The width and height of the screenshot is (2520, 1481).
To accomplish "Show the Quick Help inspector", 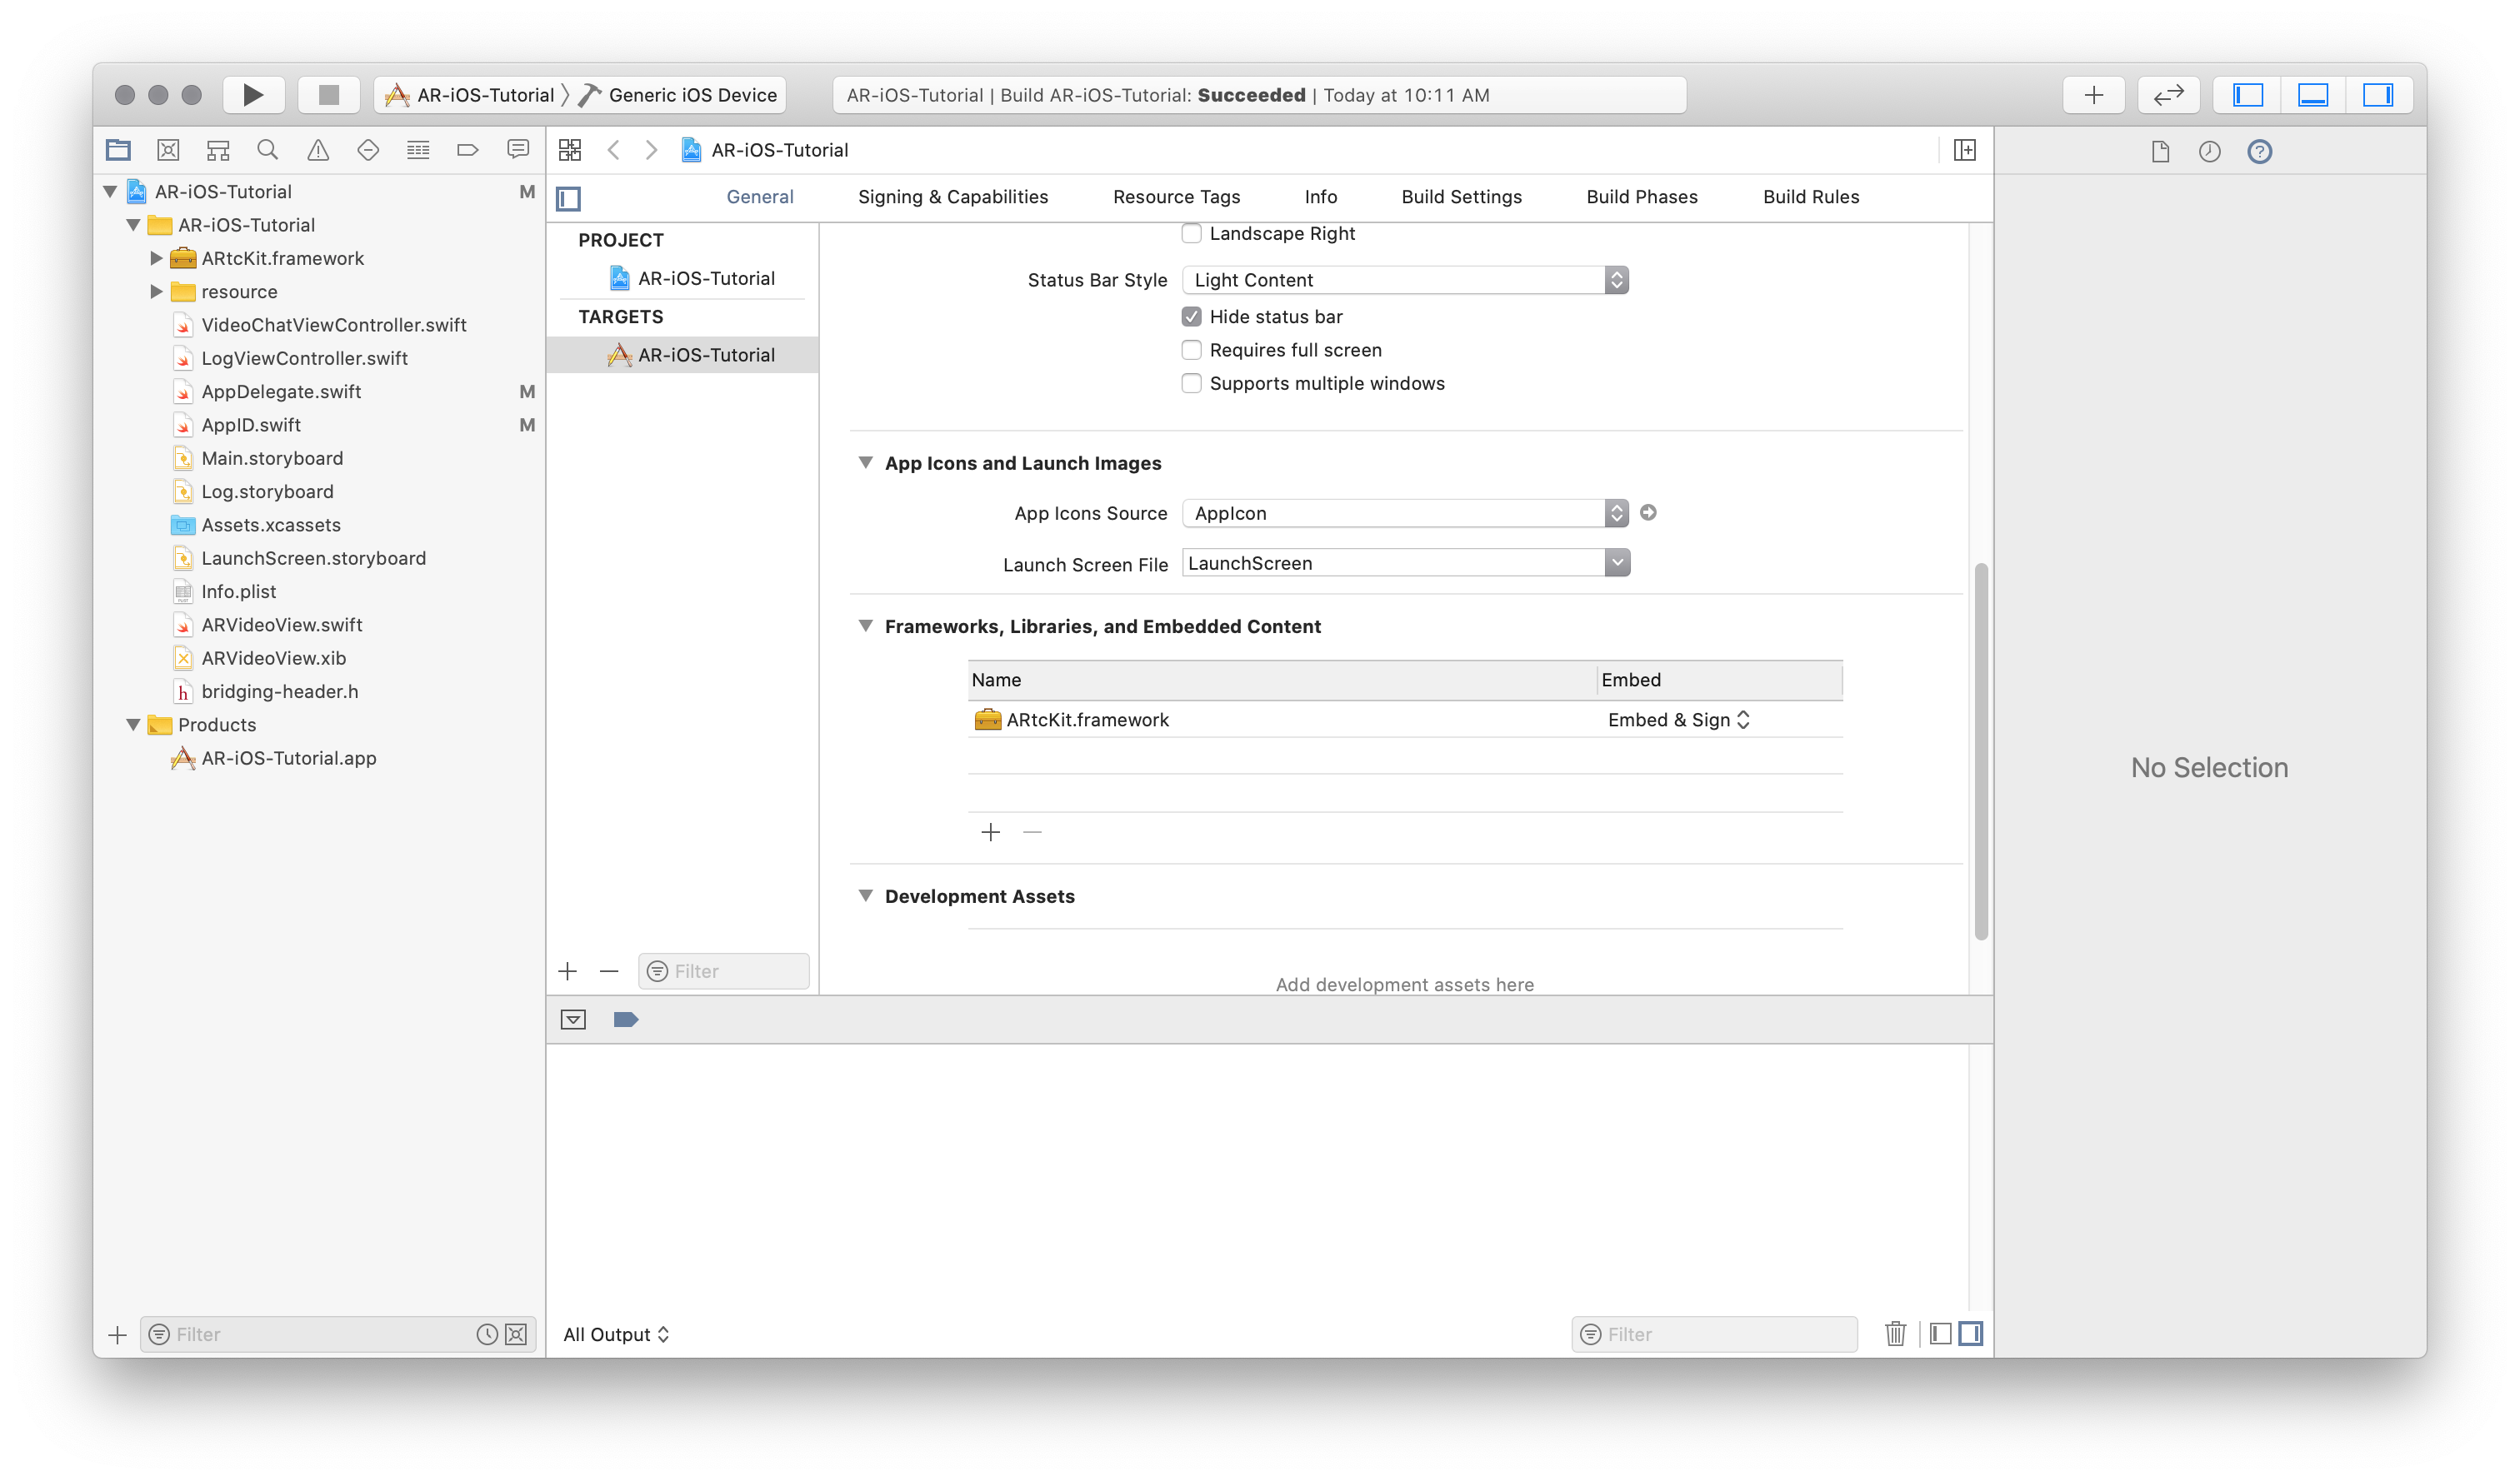I will [x=2259, y=151].
